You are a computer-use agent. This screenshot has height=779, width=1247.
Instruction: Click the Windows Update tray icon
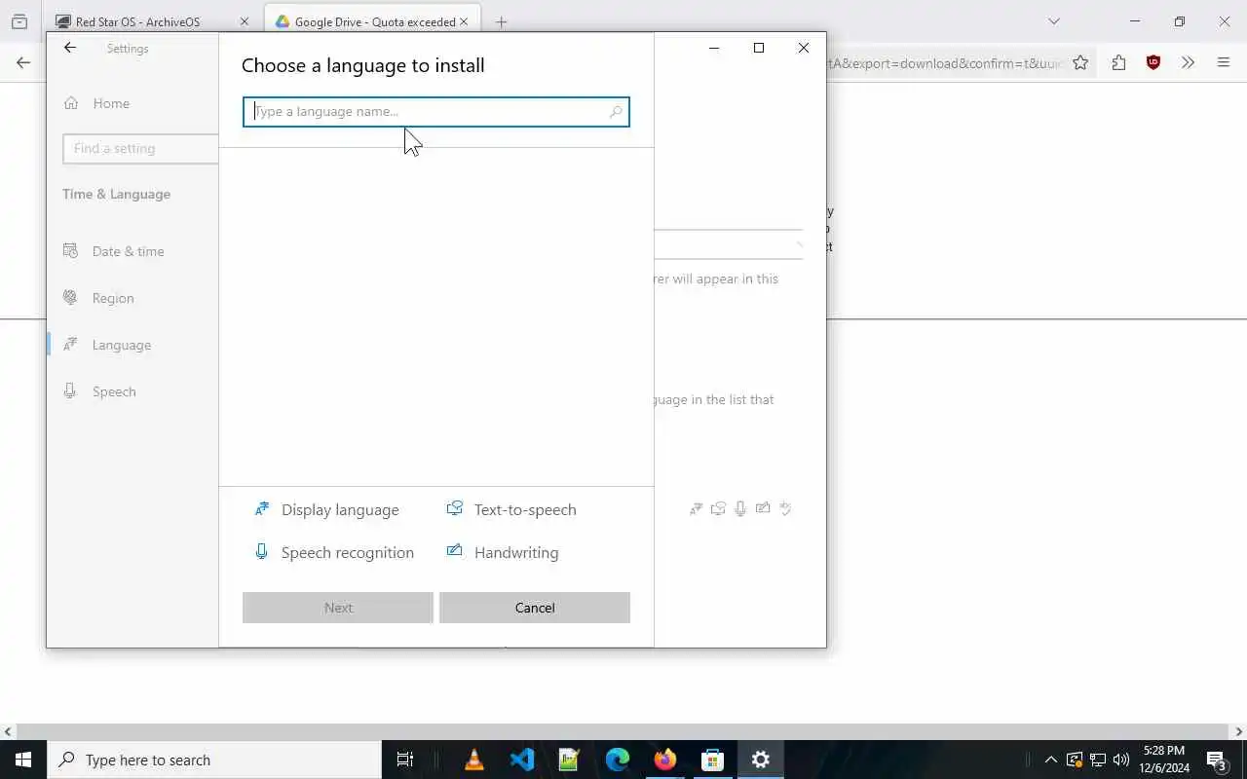click(x=1075, y=760)
